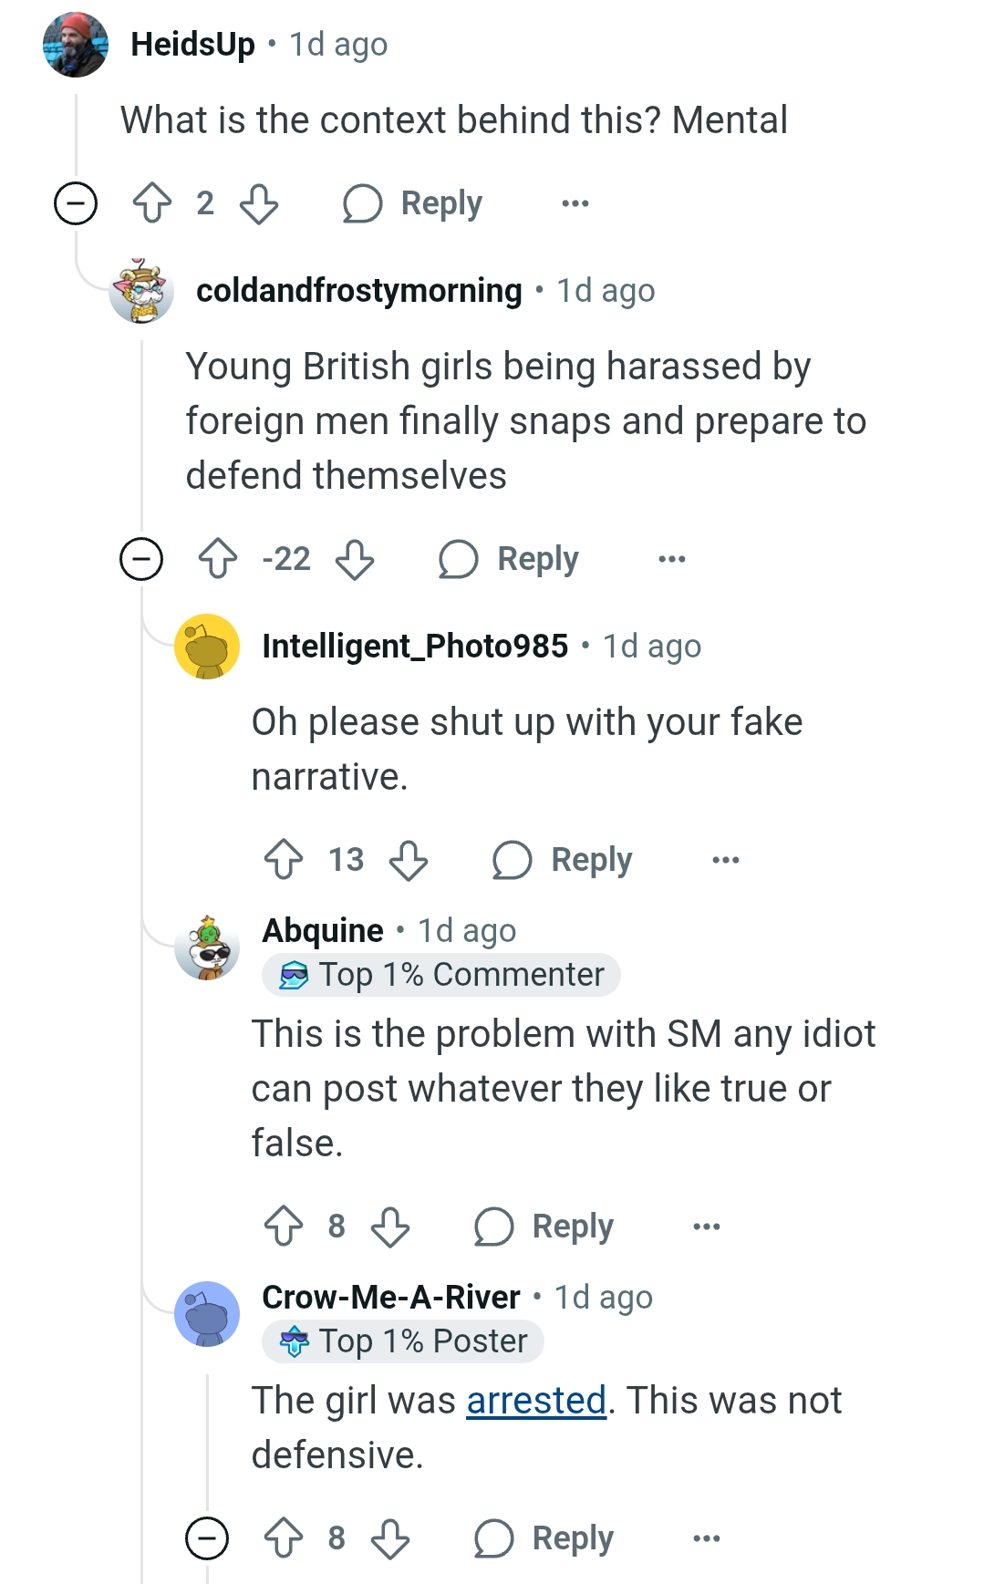Open more options on Abquine's comment
This screenshot has width=984, height=1584.
click(x=706, y=1226)
